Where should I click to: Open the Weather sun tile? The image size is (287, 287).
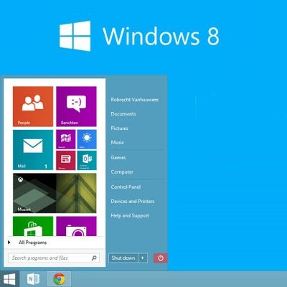(x=87, y=139)
